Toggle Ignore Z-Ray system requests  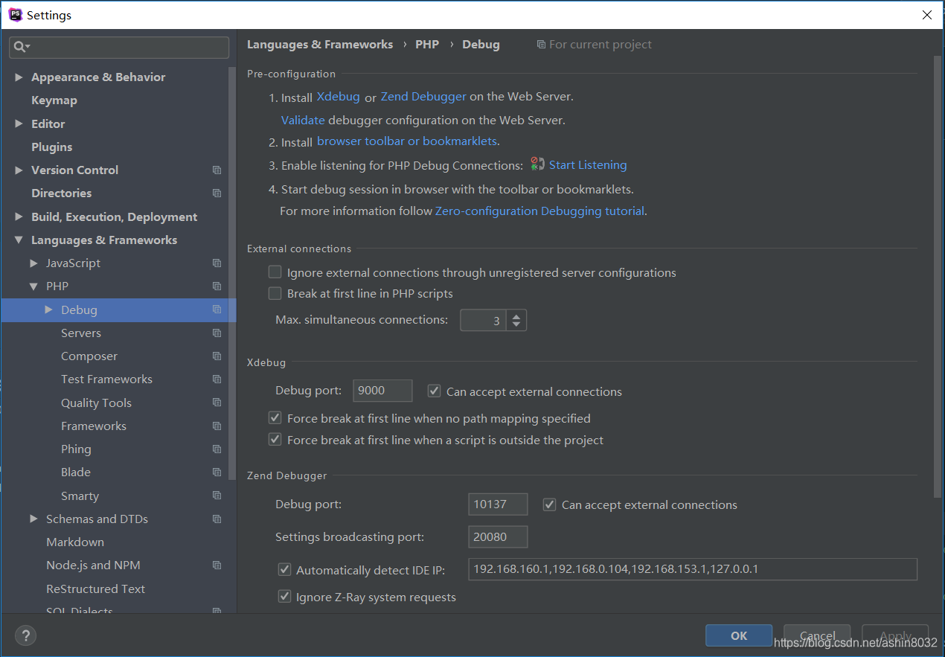284,597
